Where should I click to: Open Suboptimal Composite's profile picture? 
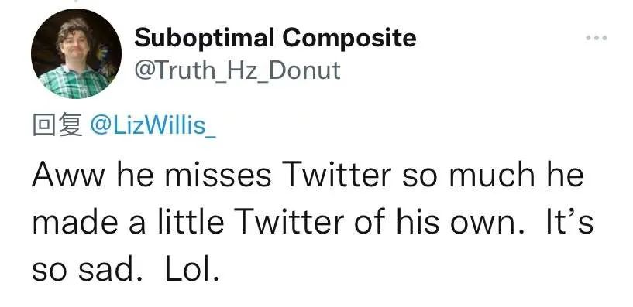[x=76, y=53]
